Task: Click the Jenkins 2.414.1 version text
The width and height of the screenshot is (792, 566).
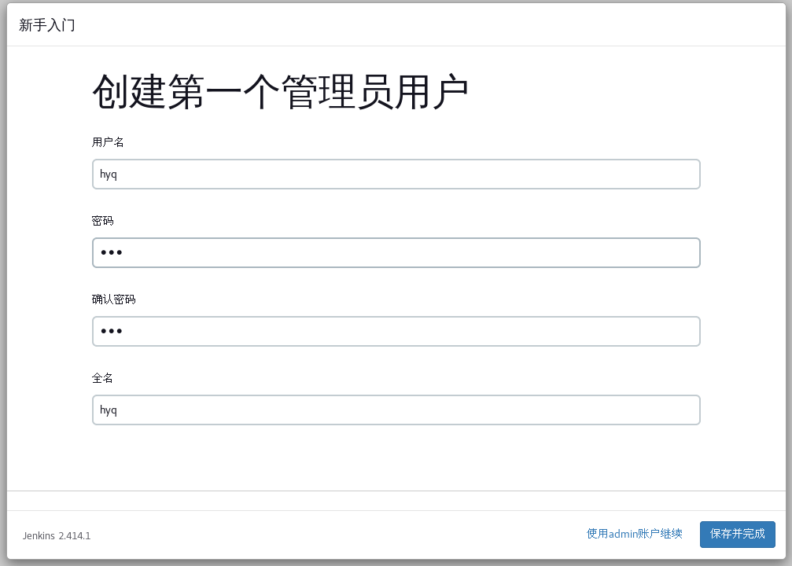Action: tap(57, 535)
